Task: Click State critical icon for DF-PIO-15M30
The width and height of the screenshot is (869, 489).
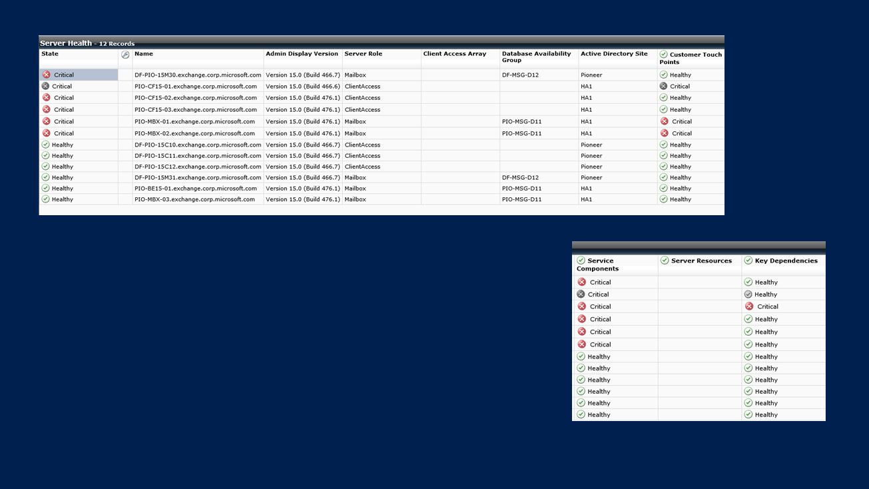Action: click(x=46, y=75)
